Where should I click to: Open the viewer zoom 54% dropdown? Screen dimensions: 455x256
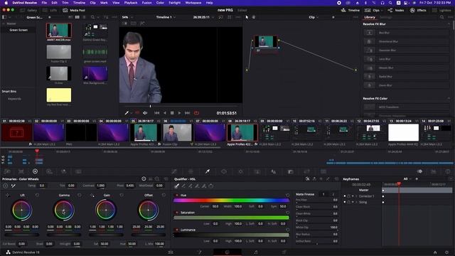(x=127, y=17)
